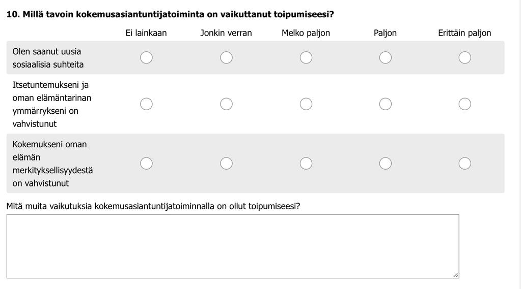Mark 'Melko paljon' for 'Kokemukseni oman elämän' row

point(306,164)
